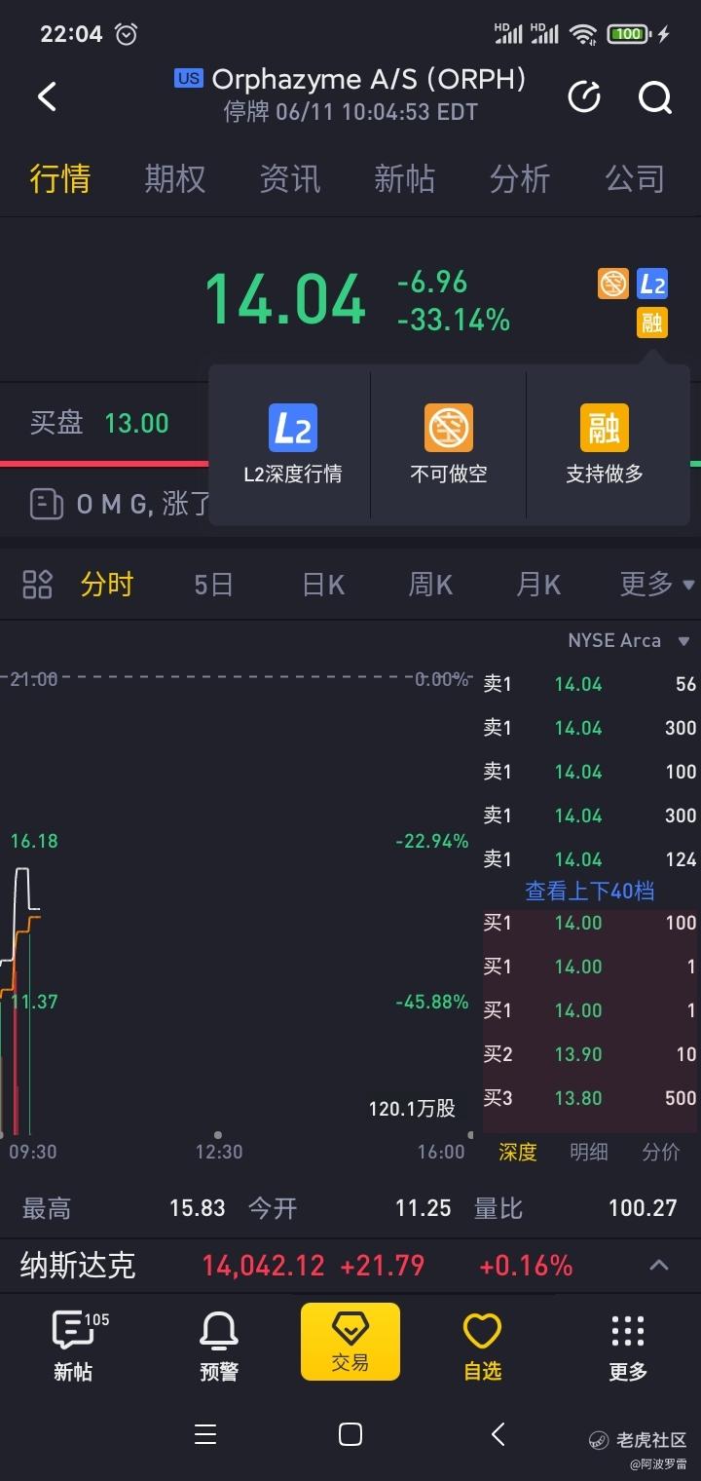Tap 今开 11.25 stat
This screenshot has height=1481, width=701.
[x=350, y=1208]
